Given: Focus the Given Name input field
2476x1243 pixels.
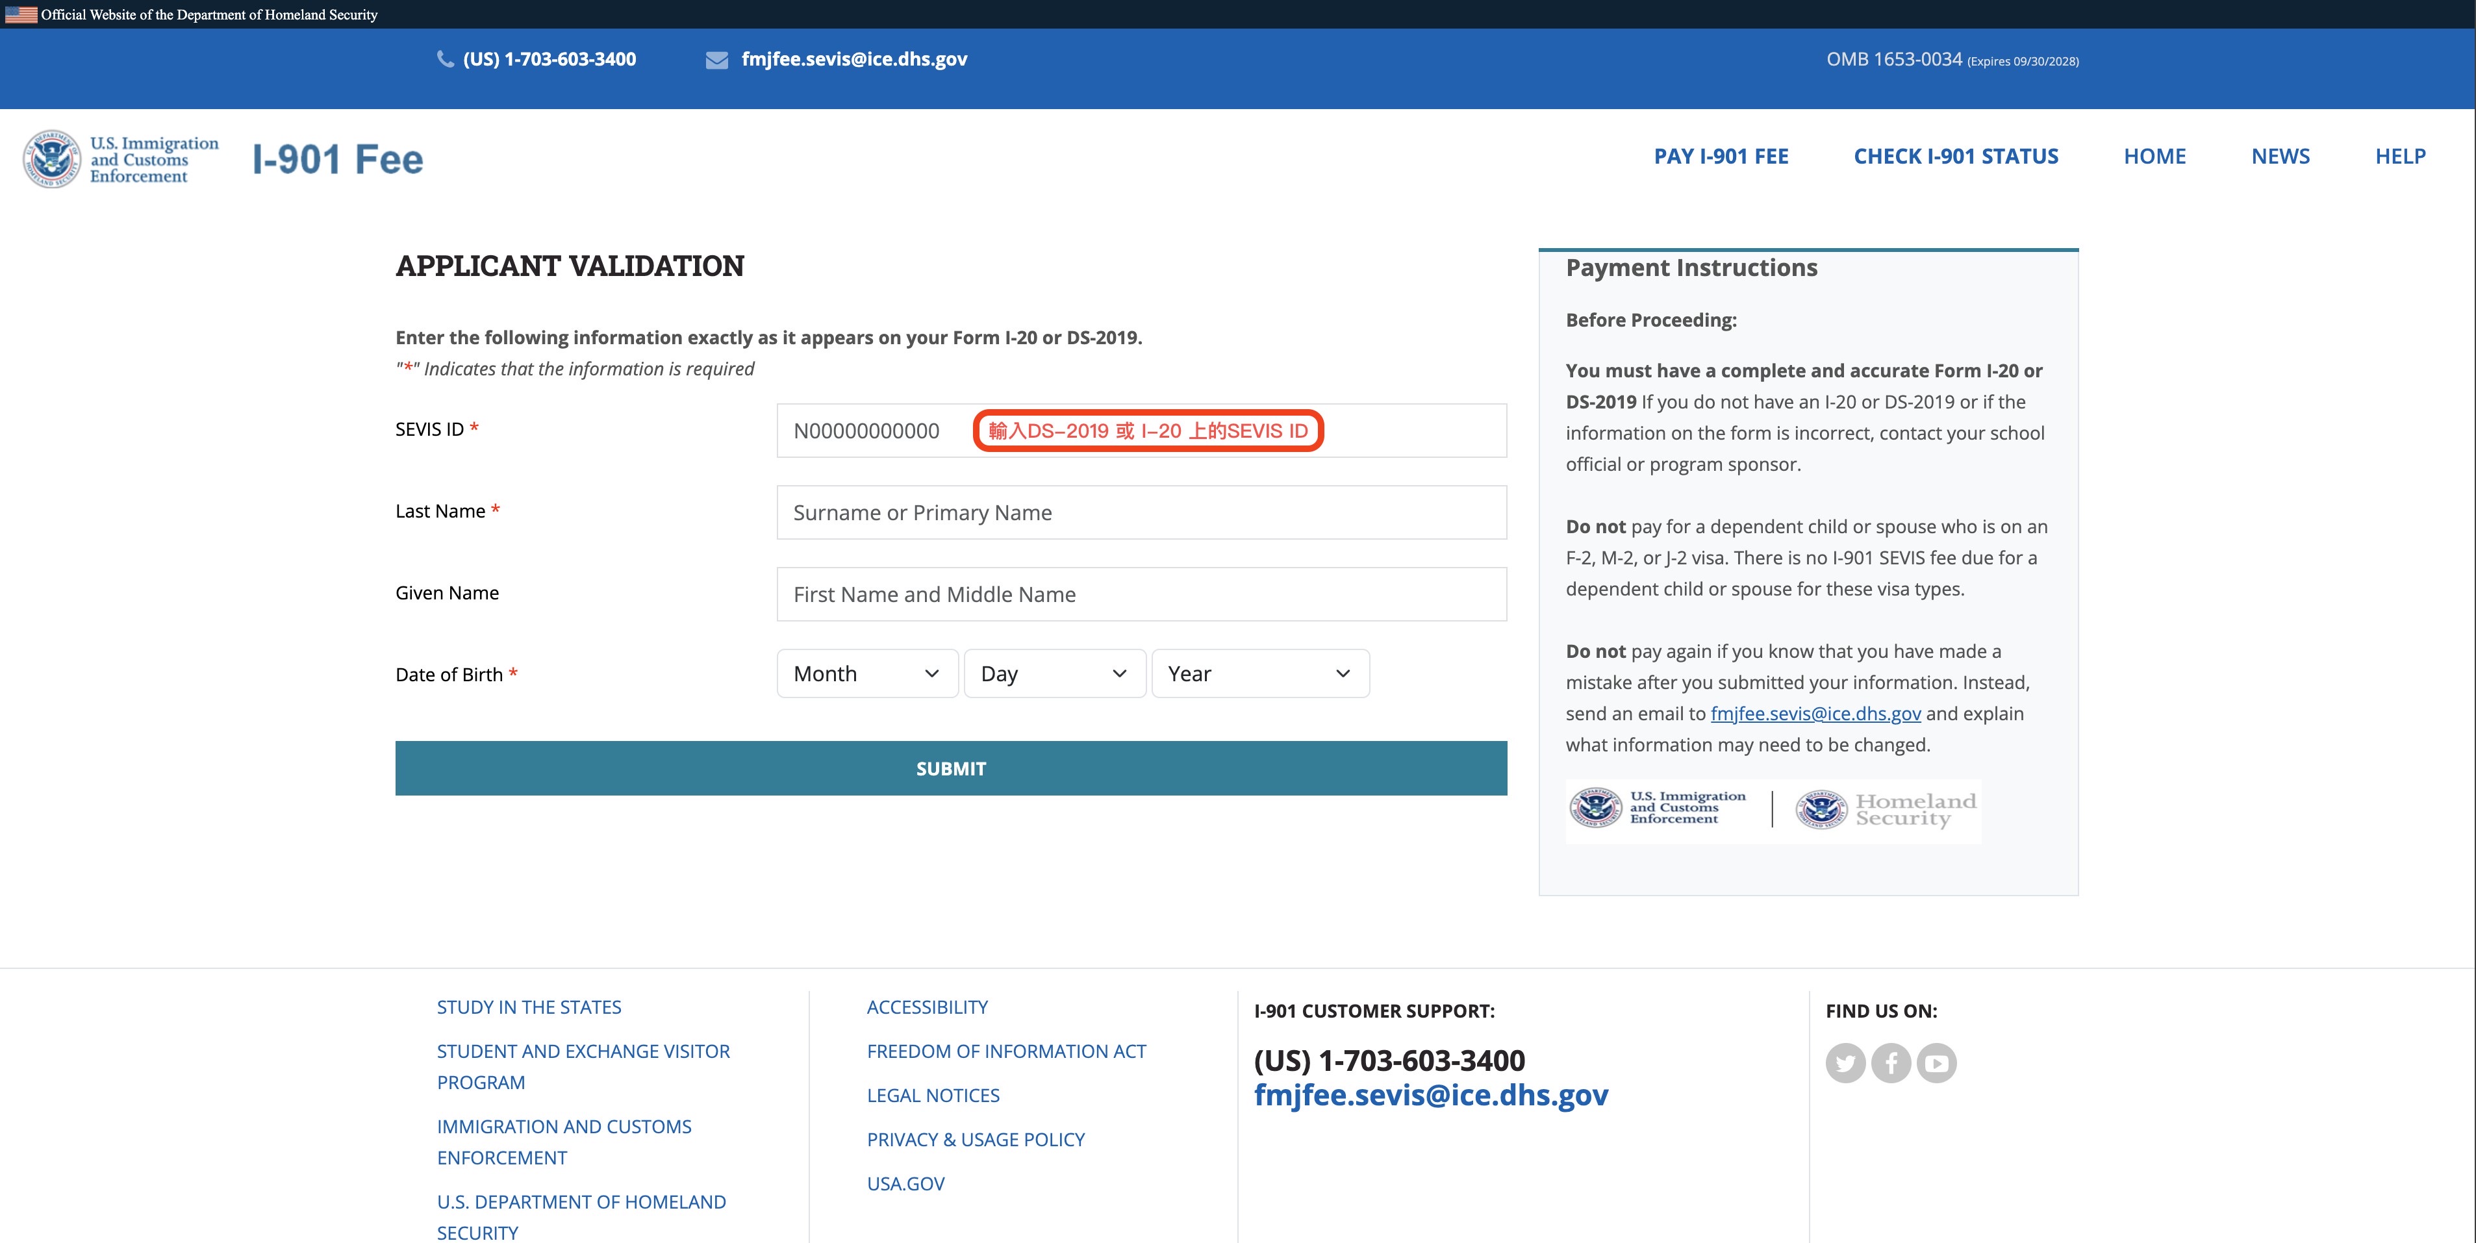Looking at the screenshot, I should click(1141, 594).
